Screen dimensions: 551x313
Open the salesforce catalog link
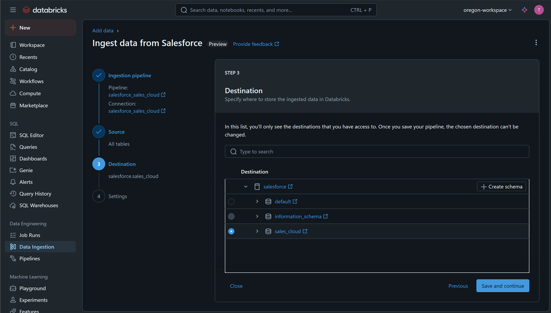coord(278,187)
